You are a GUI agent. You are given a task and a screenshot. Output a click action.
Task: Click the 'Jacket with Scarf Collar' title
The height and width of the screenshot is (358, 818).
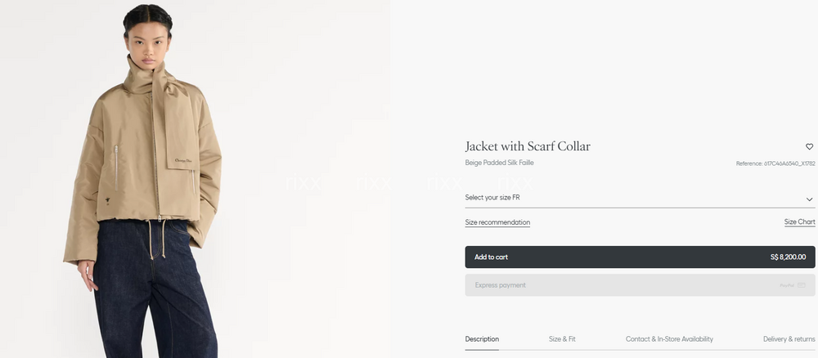tap(528, 146)
